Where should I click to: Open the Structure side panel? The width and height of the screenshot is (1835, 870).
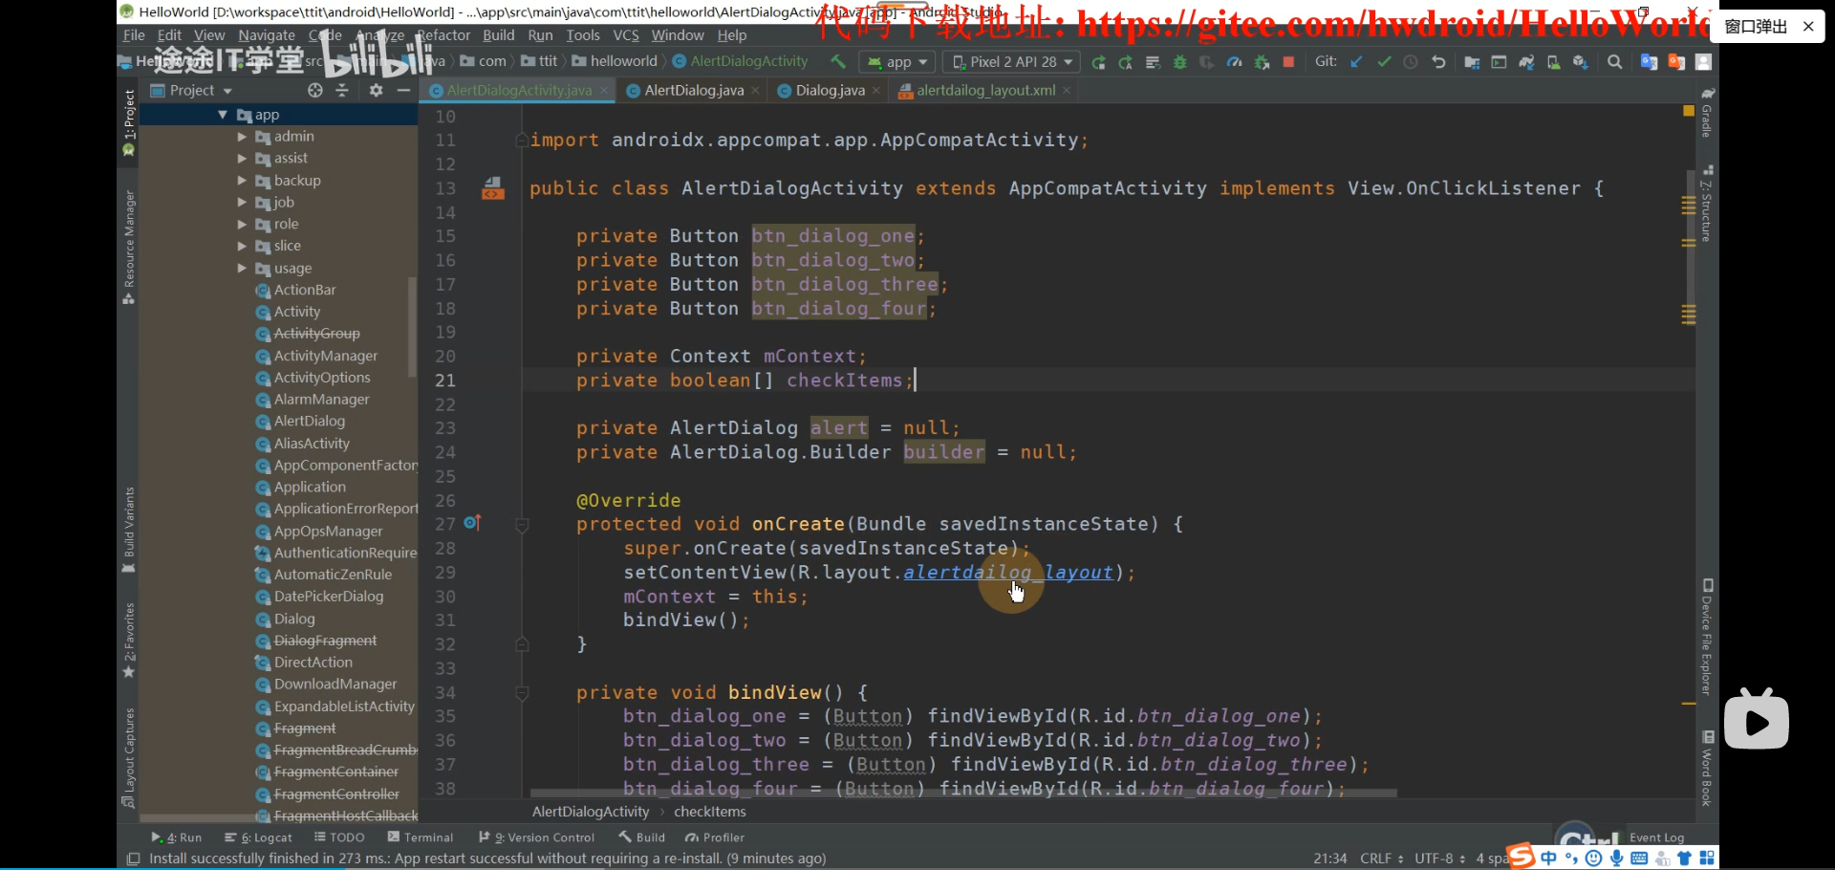click(1707, 203)
